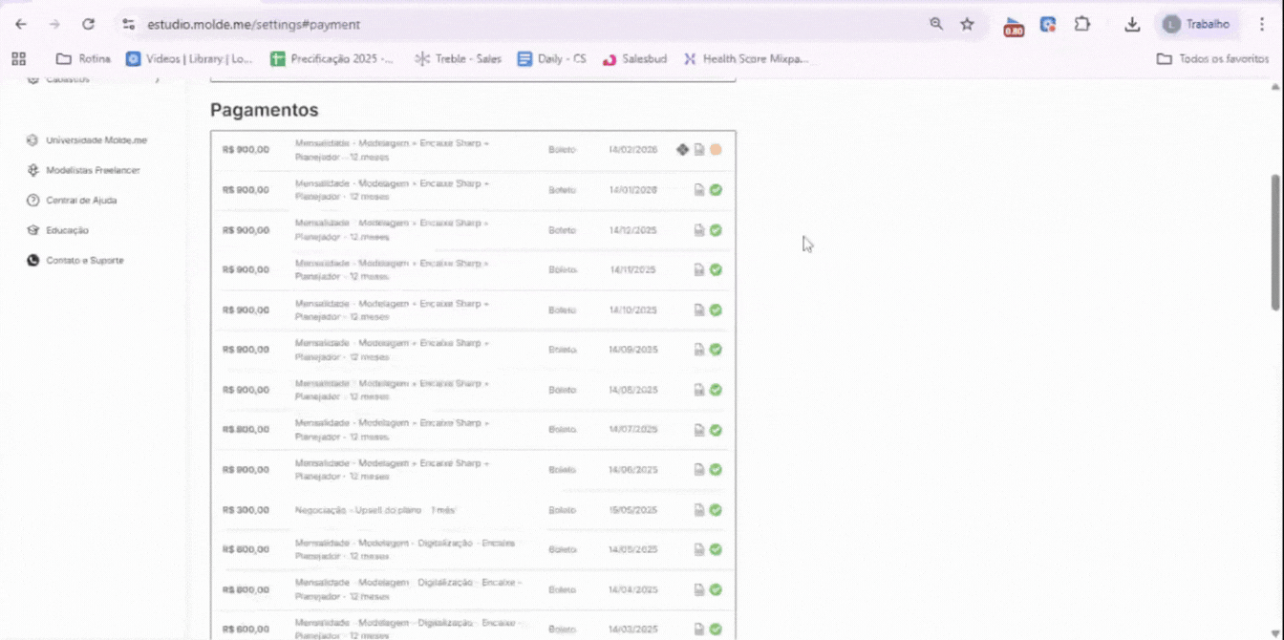This screenshot has height=640, width=1284.
Task: Open Modelistas Freelancer sidebar item
Action: tap(93, 170)
